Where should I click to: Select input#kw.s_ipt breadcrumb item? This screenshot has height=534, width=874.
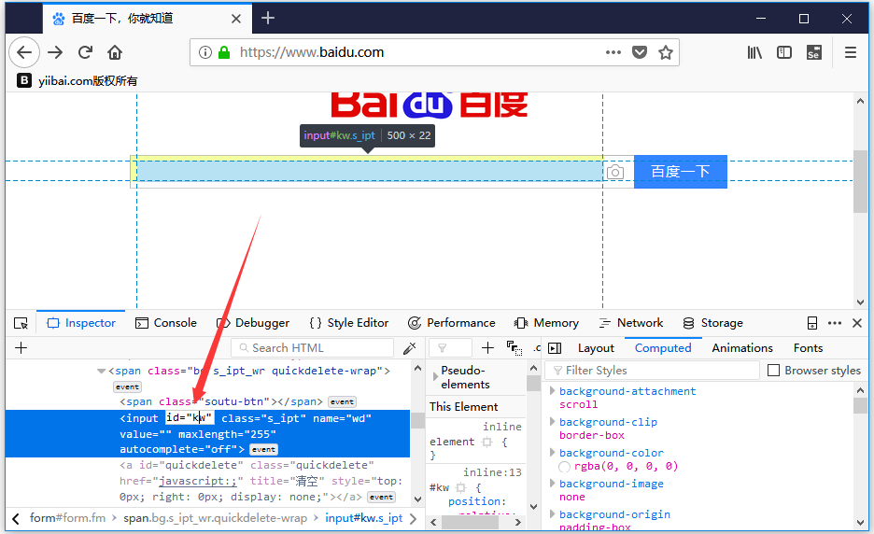[363, 518]
